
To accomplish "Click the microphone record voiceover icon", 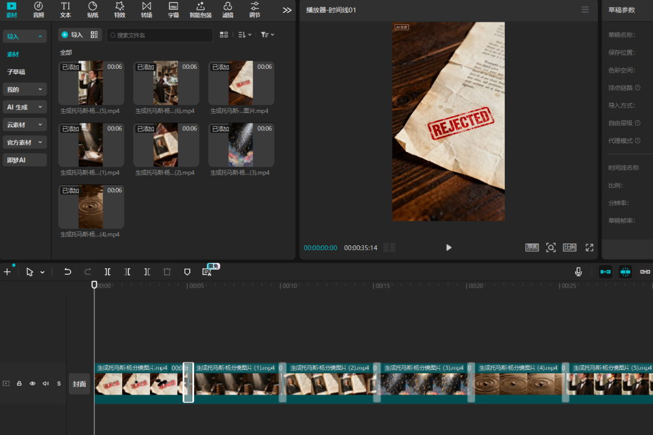I will click(x=579, y=272).
